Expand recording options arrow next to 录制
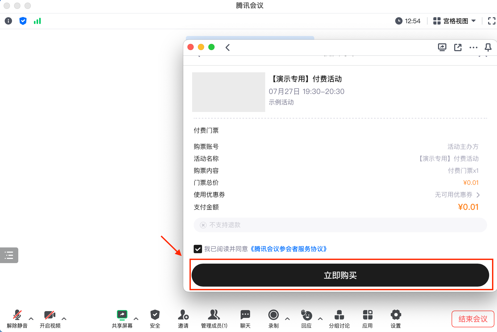 287,319
